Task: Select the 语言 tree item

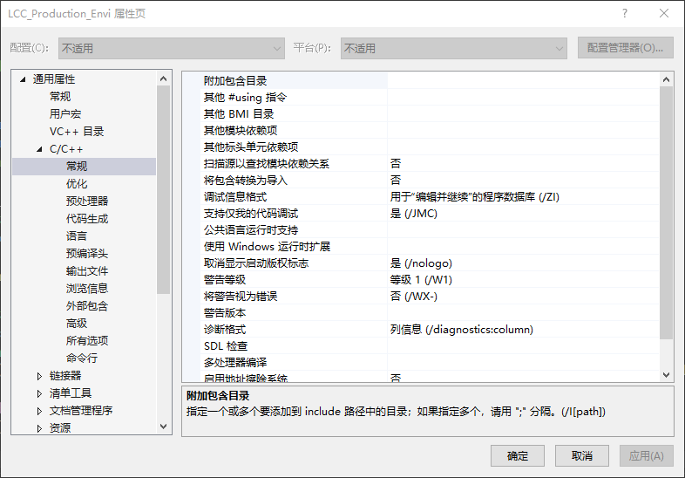Action: tap(77, 236)
